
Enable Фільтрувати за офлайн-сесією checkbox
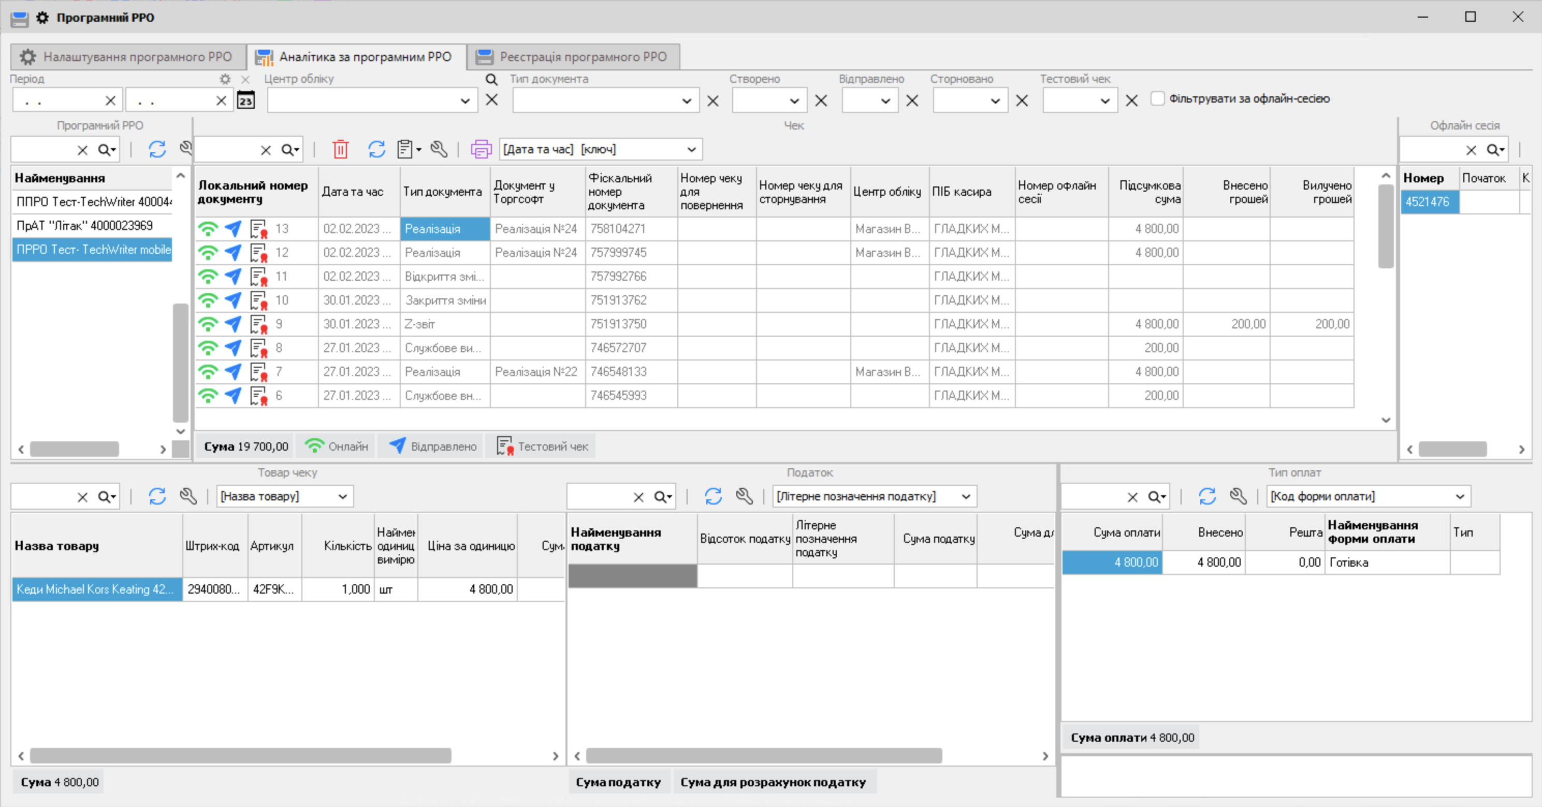(1157, 99)
